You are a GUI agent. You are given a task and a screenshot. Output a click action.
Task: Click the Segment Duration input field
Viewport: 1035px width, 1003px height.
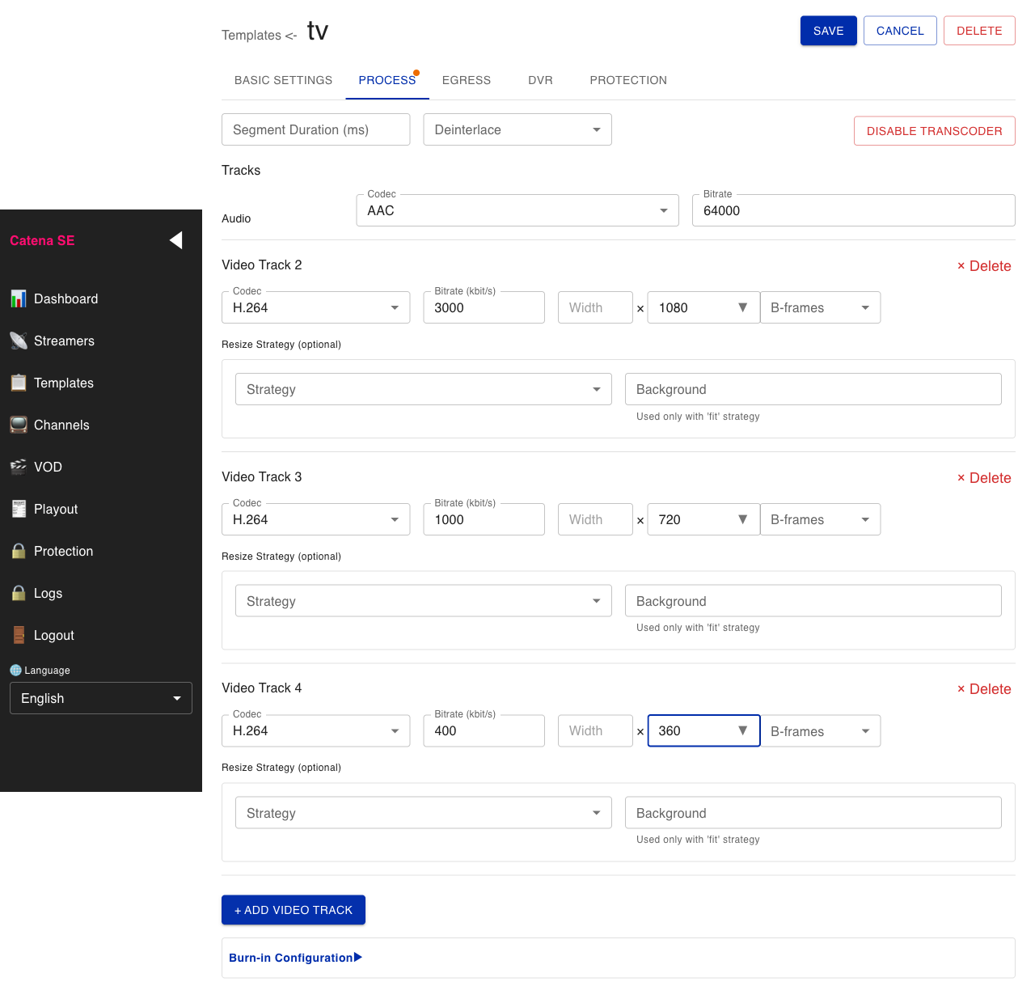(x=315, y=129)
